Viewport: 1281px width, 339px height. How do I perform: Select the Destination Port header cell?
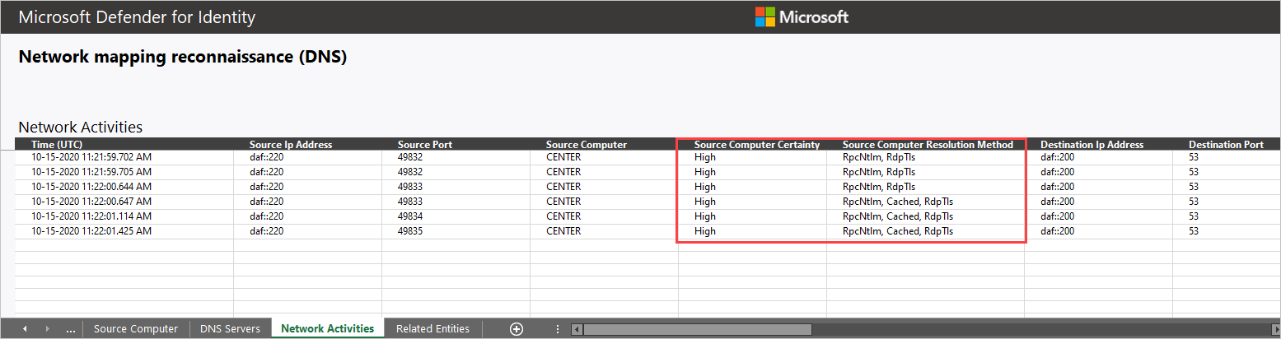1227,144
